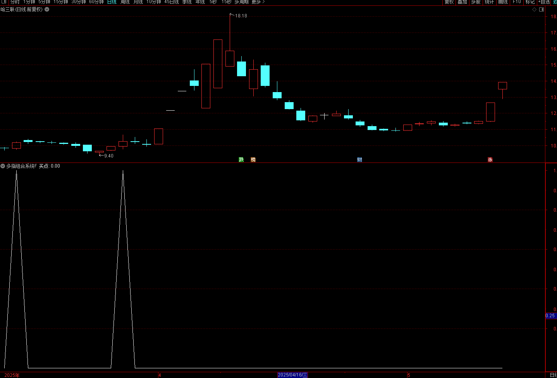
Task: Switch to 季线 quarterly chart
Action: coord(187,2)
